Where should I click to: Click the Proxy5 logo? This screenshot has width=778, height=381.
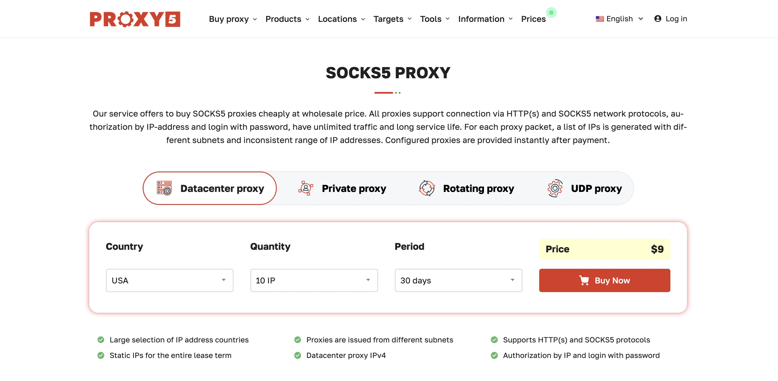click(135, 19)
